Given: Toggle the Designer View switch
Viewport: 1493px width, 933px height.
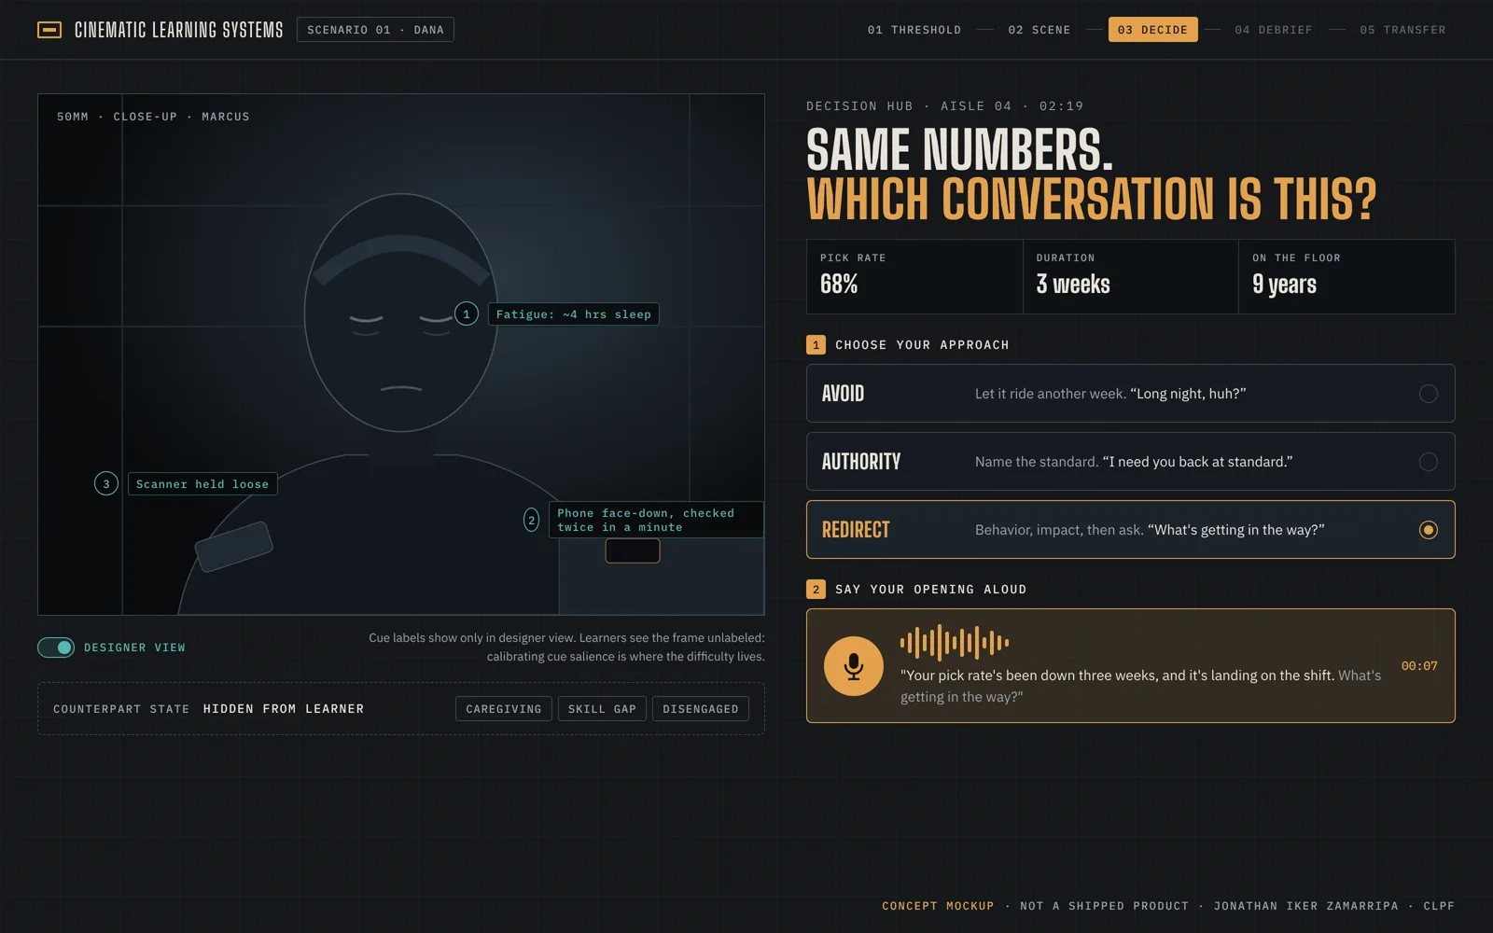Looking at the screenshot, I should 56,648.
